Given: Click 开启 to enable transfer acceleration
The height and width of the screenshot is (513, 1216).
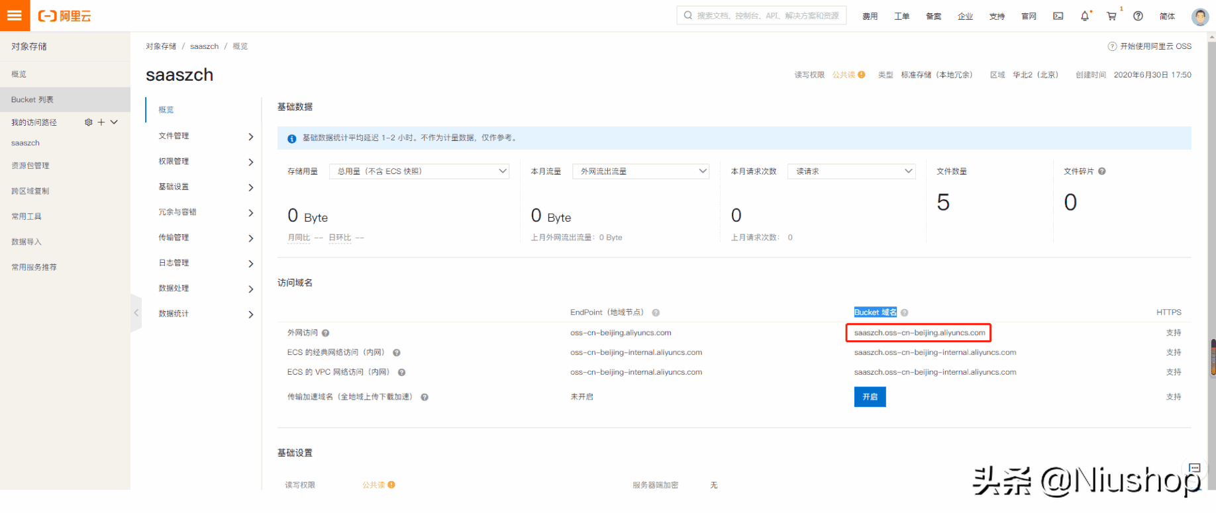Looking at the screenshot, I should (x=870, y=396).
